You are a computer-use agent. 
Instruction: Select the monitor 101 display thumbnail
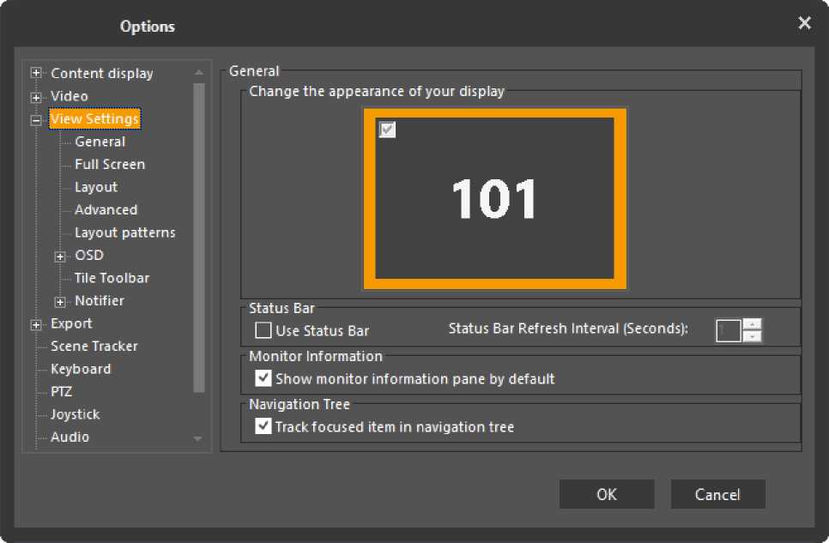[494, 199]
